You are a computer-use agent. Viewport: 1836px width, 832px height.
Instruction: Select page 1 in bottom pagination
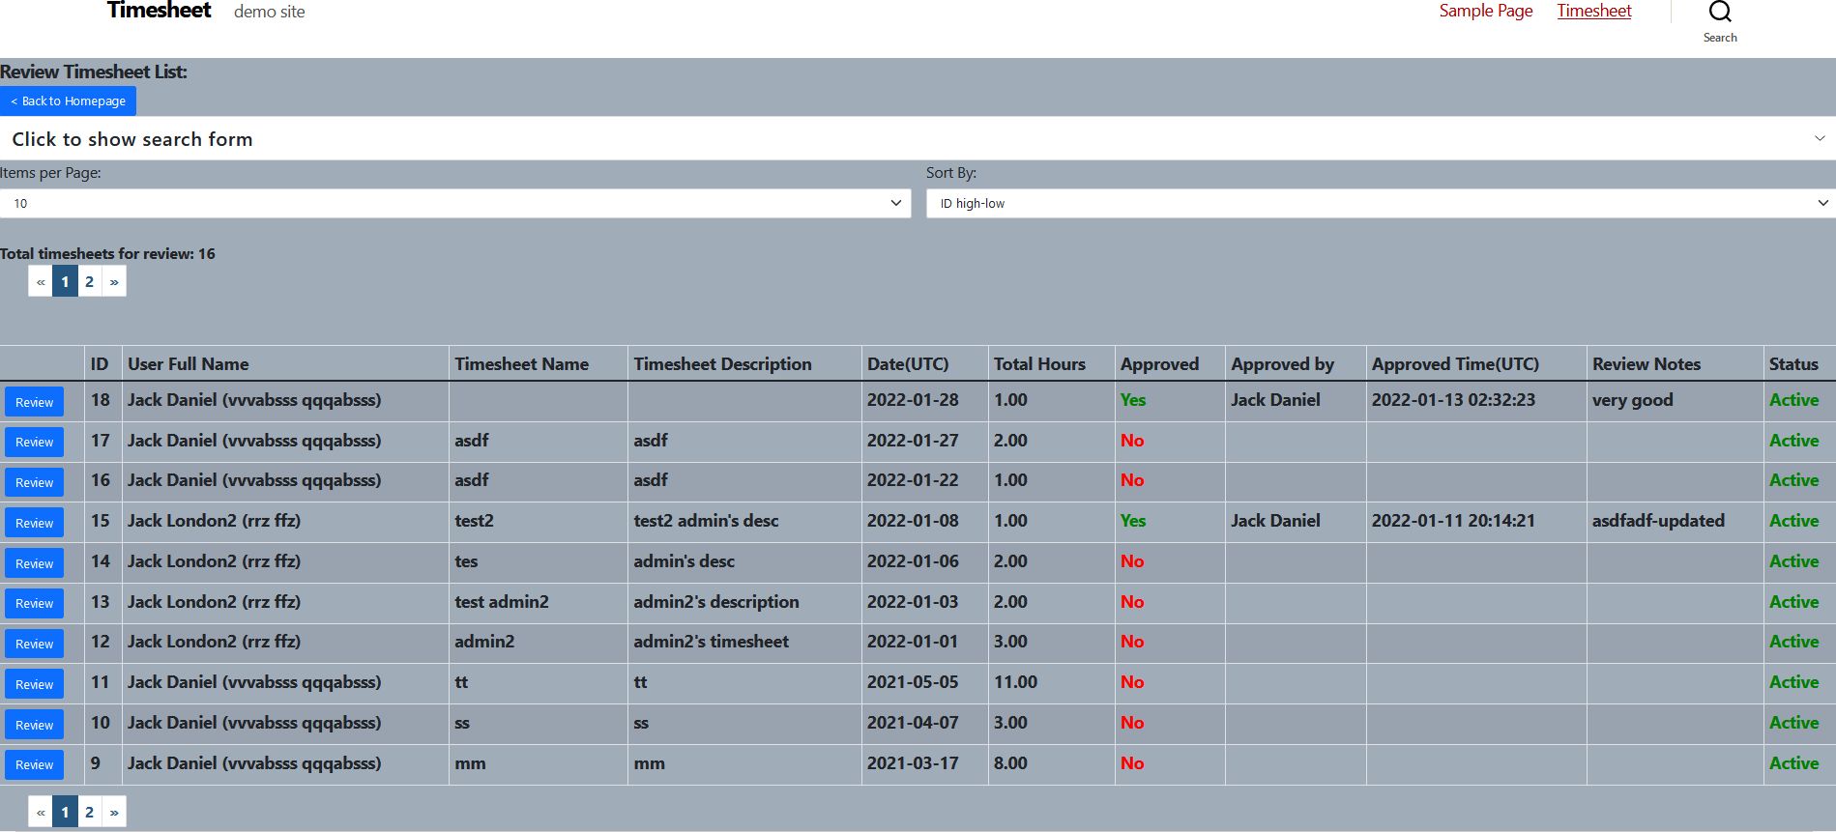point(65,812)
